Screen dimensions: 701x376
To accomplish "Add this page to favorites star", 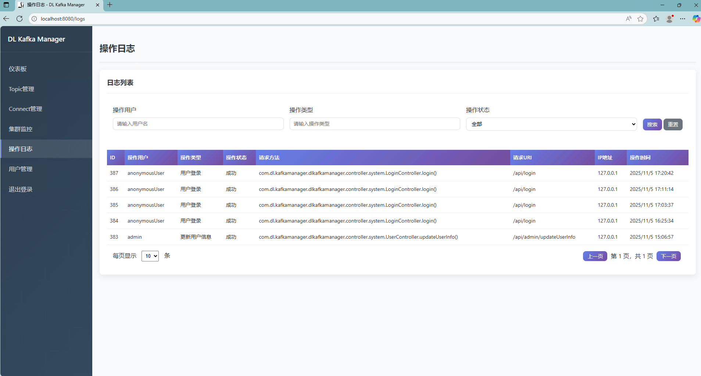I will (640, 19).
